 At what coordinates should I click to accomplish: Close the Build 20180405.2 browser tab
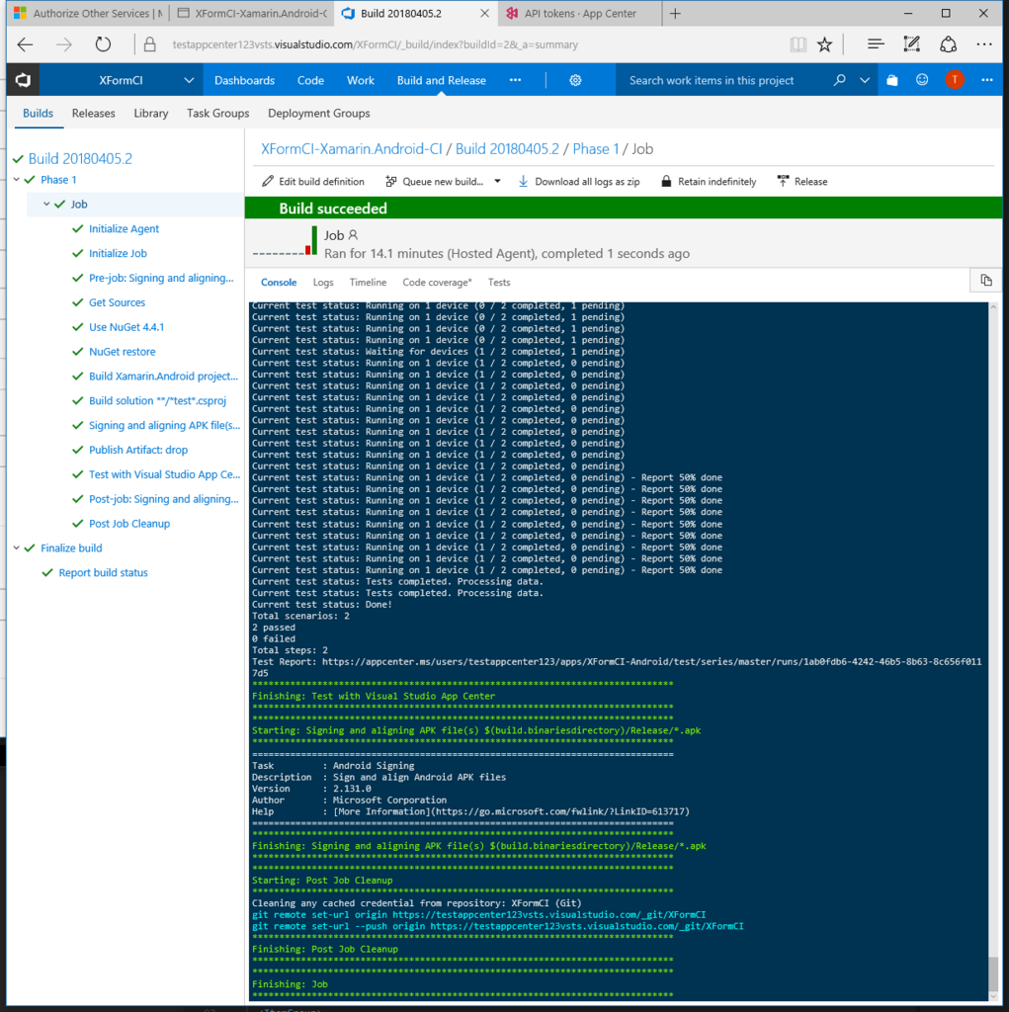tap(484, 13)
